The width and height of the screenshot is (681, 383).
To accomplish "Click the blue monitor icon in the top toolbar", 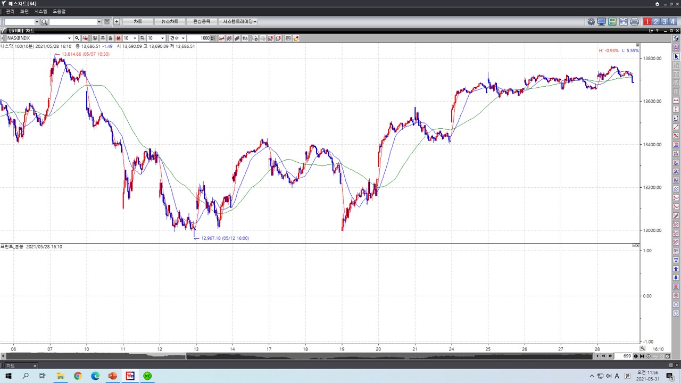I will tap(602, 22).
